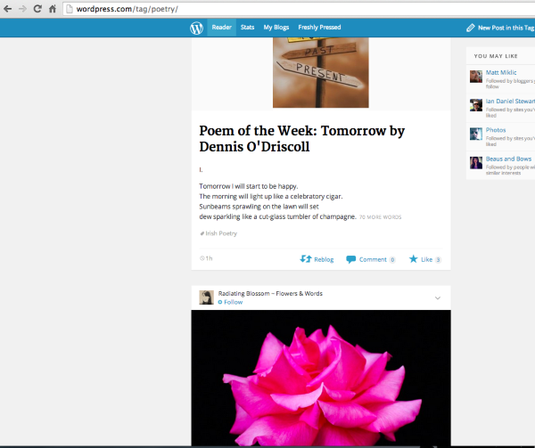
Task: Click the YOU MAY LIKE heading
Action: [x=496, y=56]
